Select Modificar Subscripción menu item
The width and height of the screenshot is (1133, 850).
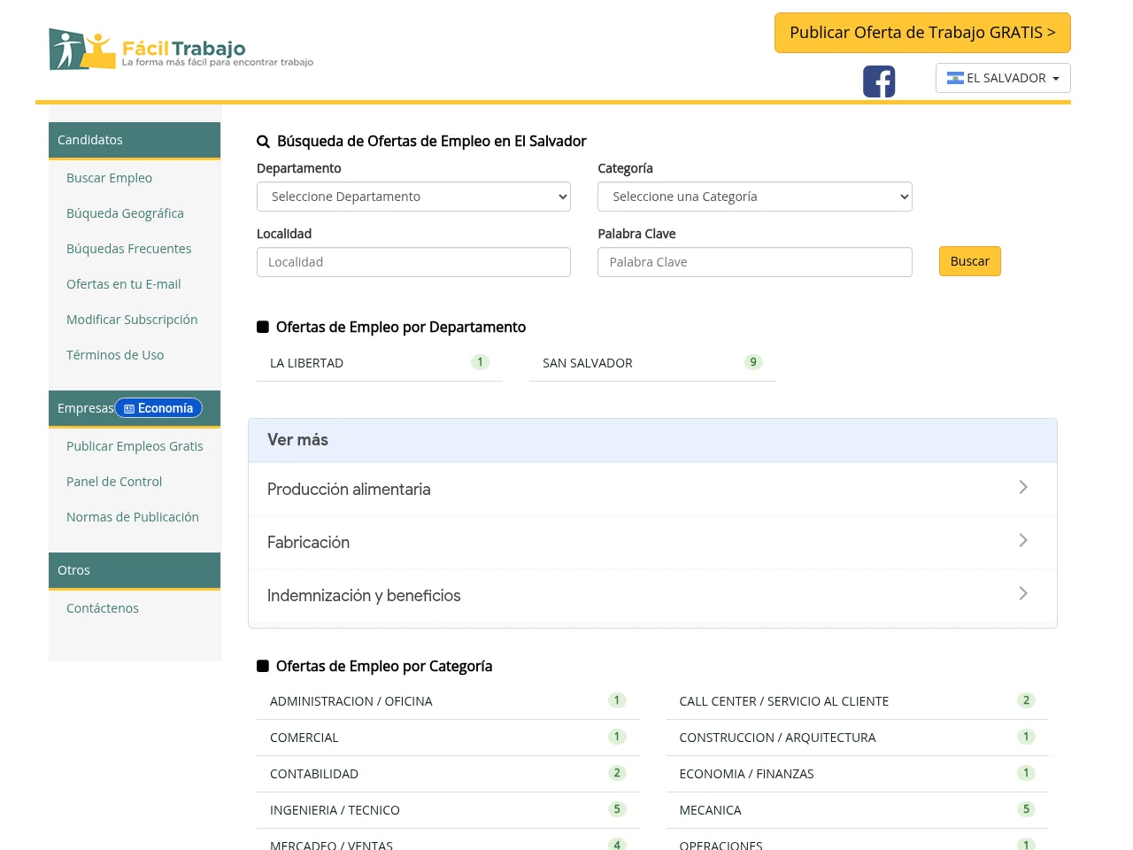[x=132, y=320]
